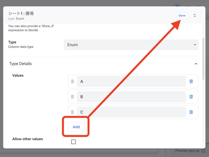Click into the value A text field

(131, 81)
